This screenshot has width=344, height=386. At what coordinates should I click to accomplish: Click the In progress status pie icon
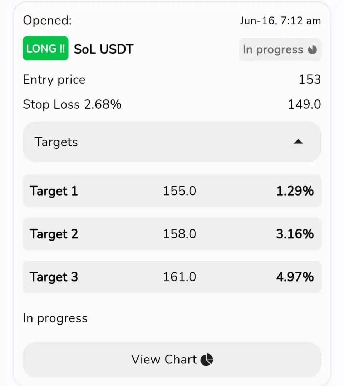tap(312, 50)
